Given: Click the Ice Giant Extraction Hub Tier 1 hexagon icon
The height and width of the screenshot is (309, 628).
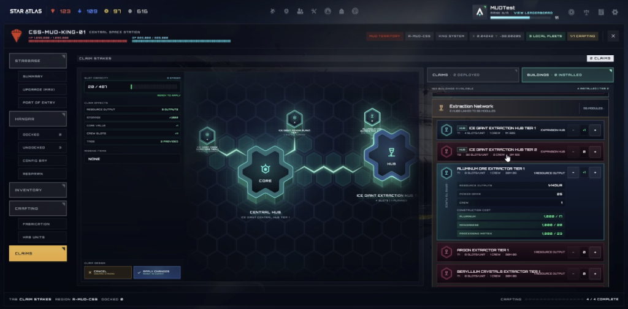Looking at the screenshot, I should (446, 130).
